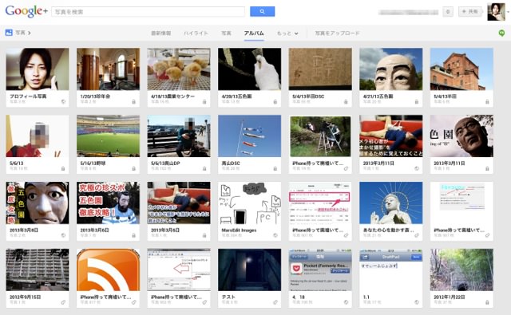Open the 写真 breadcrumb chevron
This screenshot has width=511, height=315.
(30, 33)
